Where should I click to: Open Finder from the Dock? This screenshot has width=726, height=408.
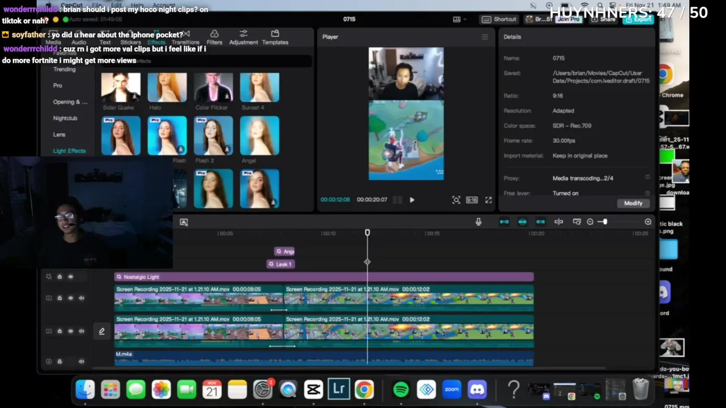pos(85,389)
